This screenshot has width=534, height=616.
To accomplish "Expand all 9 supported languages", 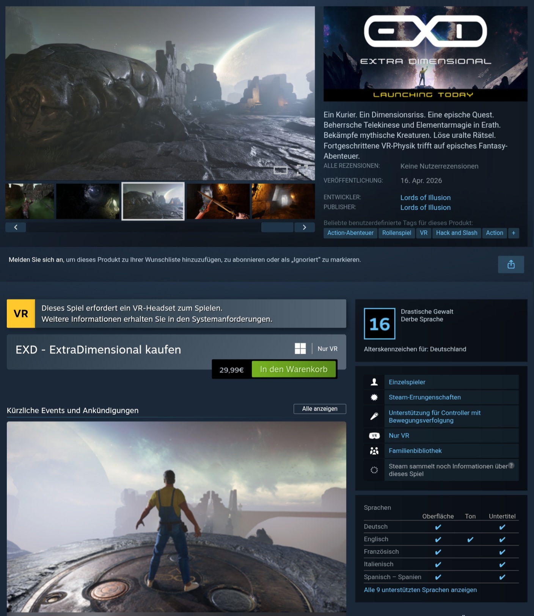I will pos(420,590).
